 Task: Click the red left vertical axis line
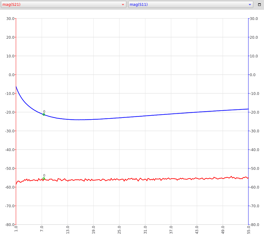[x=16, y=123]
